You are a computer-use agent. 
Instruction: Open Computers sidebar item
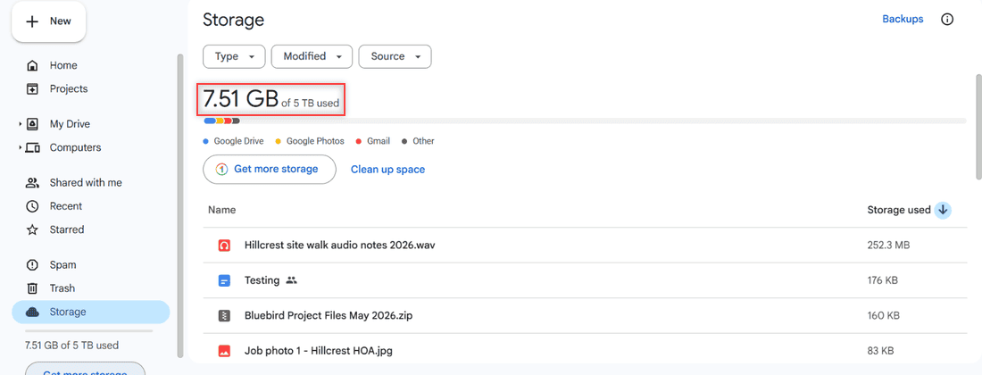pyautogui.click(x=75, y=147)
